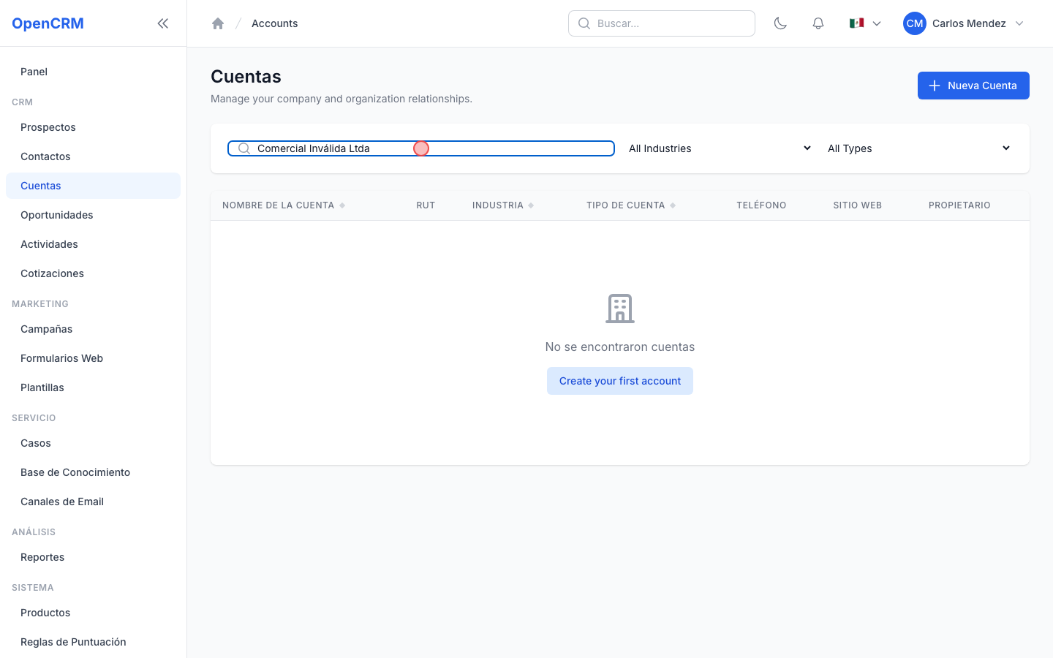
Task: Open Formularios Web
Action: coord(93,358)
